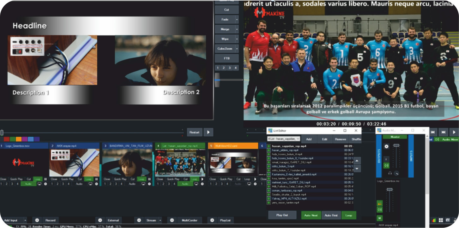Select Kastamonu_Evleri list row in List Editor
459x228 pixels.
coord(310,174)
